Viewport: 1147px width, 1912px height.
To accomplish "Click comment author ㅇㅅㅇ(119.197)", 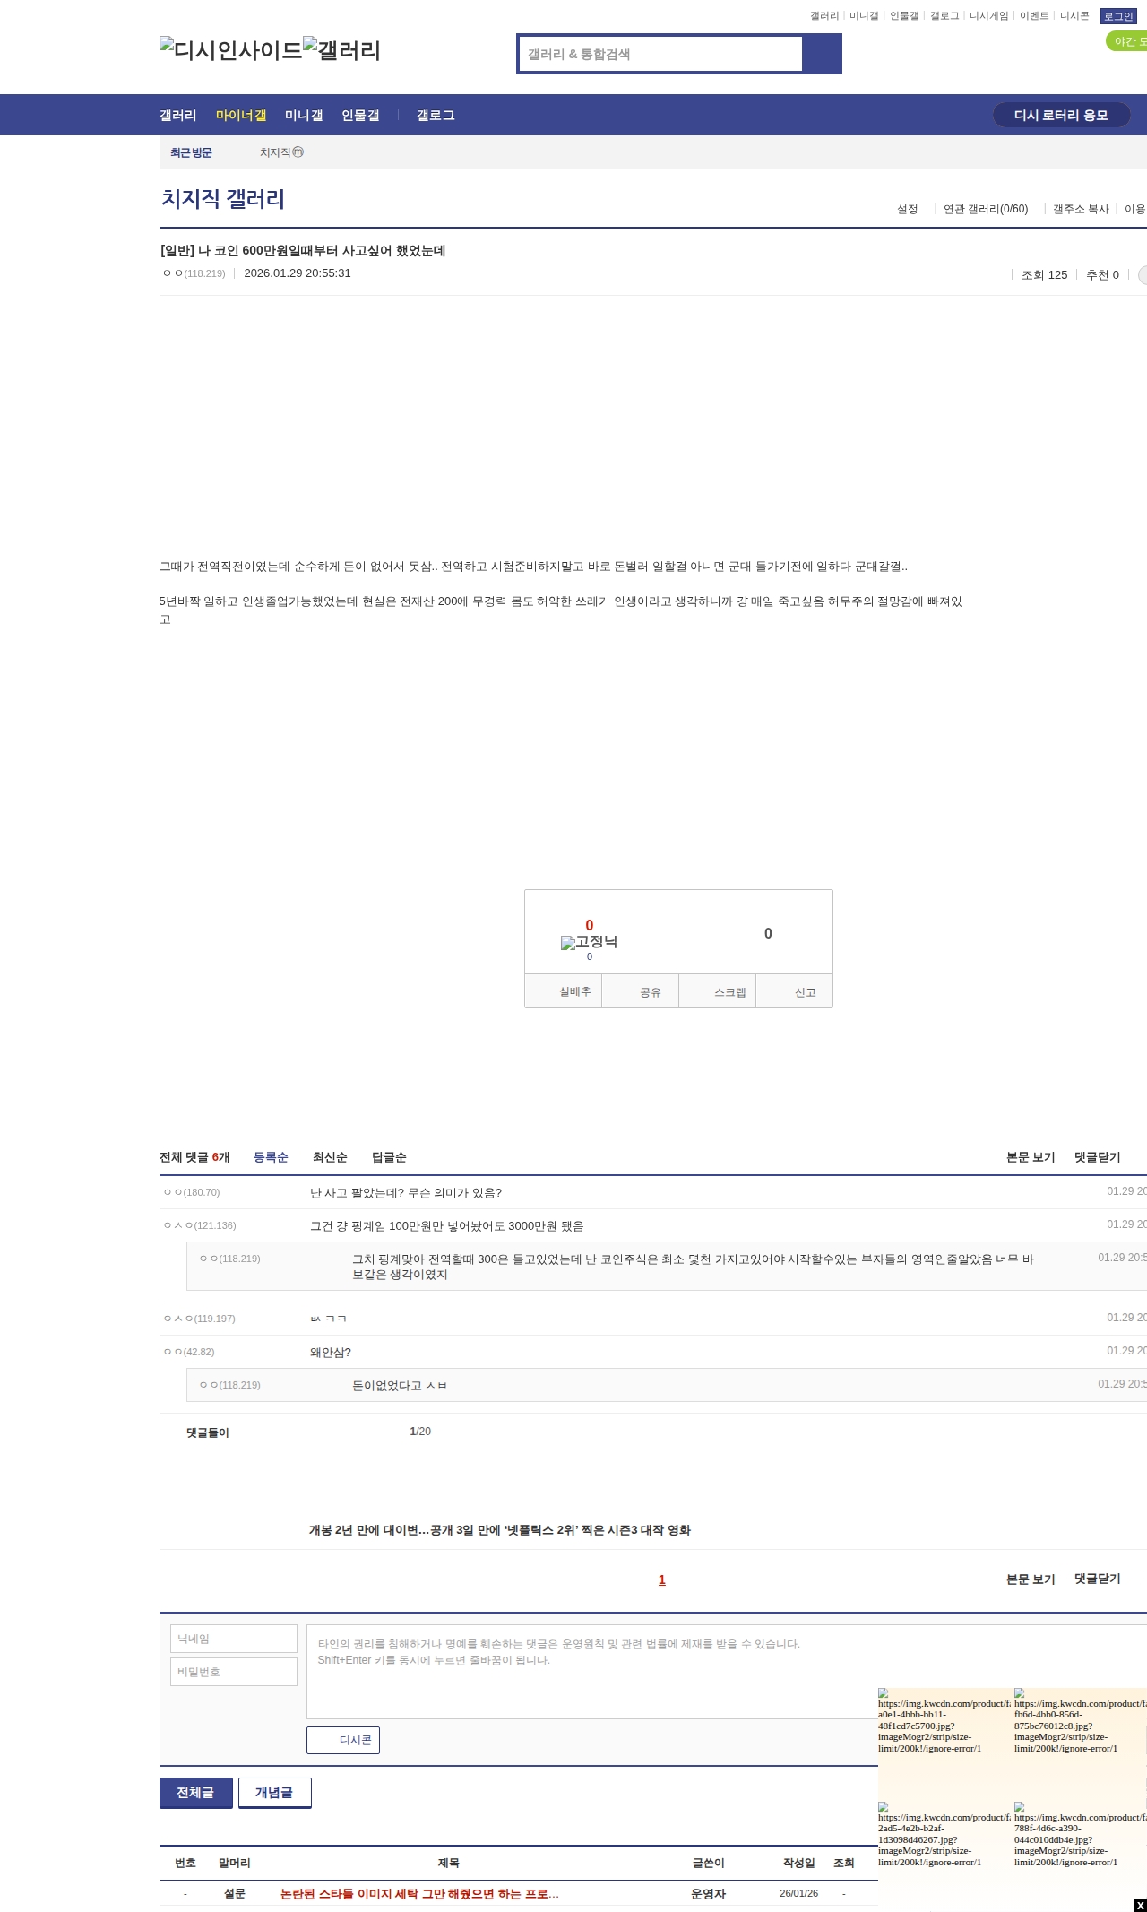I will pyautogui.click(x=200, y=1319).
